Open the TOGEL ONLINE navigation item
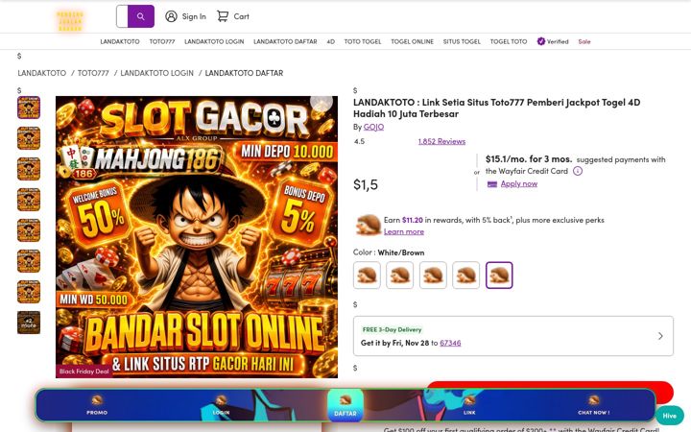This screenshot has height=432, width=691. click(x=412, y=41)
